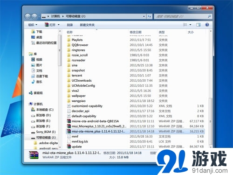233x175 pixels.
Task: Open the view options dropdown arrow
Action: [x=191, y=25]
